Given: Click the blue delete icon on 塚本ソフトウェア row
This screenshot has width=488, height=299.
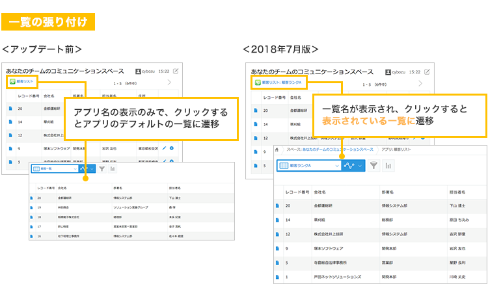Looking at the screenshot, I should [171, 149].
